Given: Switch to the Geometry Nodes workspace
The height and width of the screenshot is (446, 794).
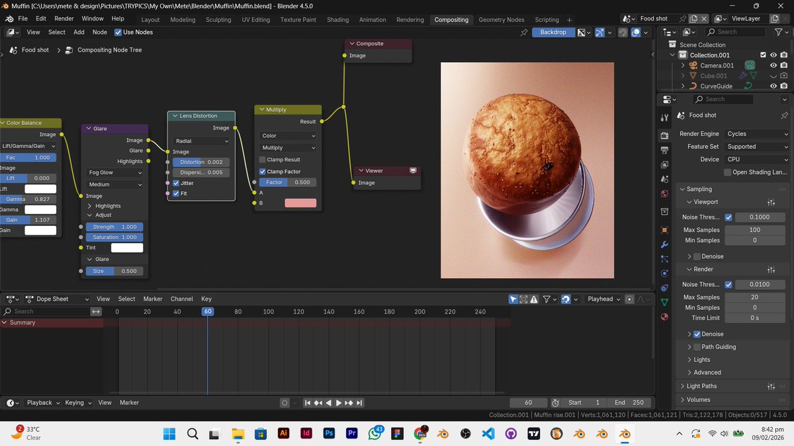Looking at the screenshot, I should coord(501,20).
